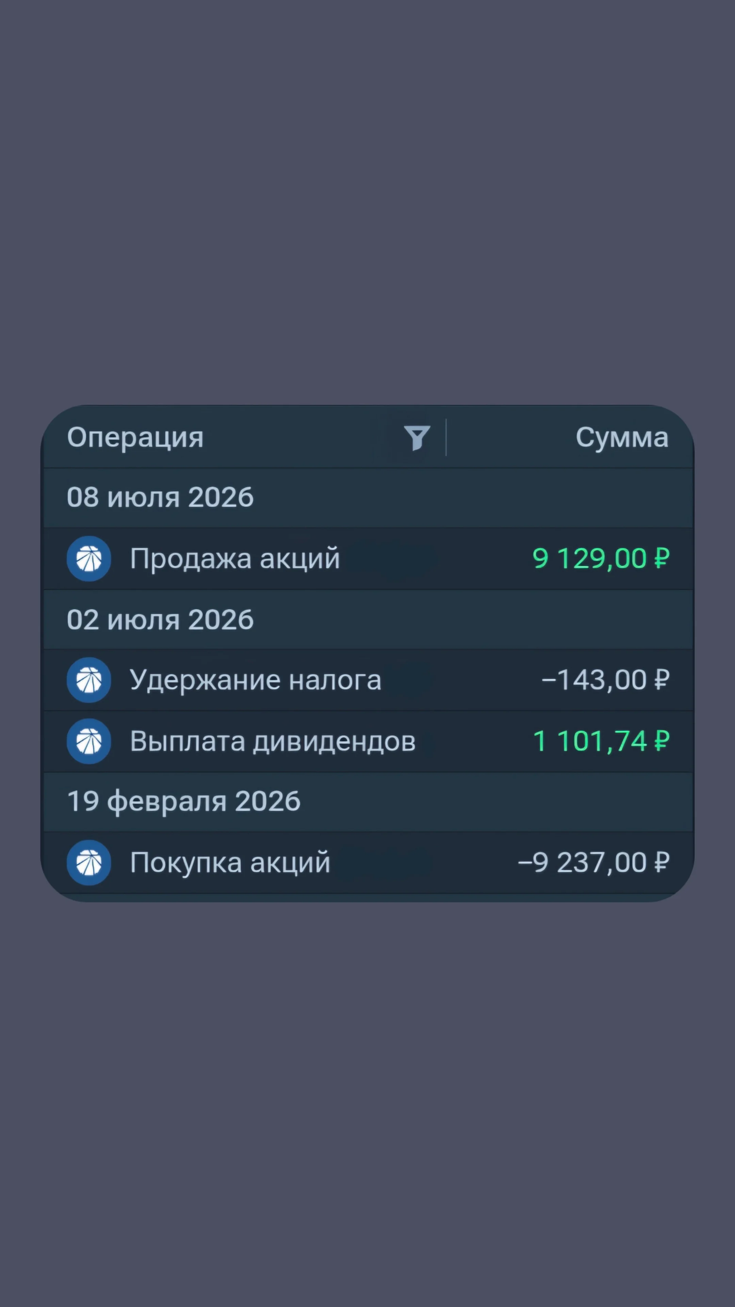
Task: Open the Удержание налога operation
Action: [x=368, y=680]
